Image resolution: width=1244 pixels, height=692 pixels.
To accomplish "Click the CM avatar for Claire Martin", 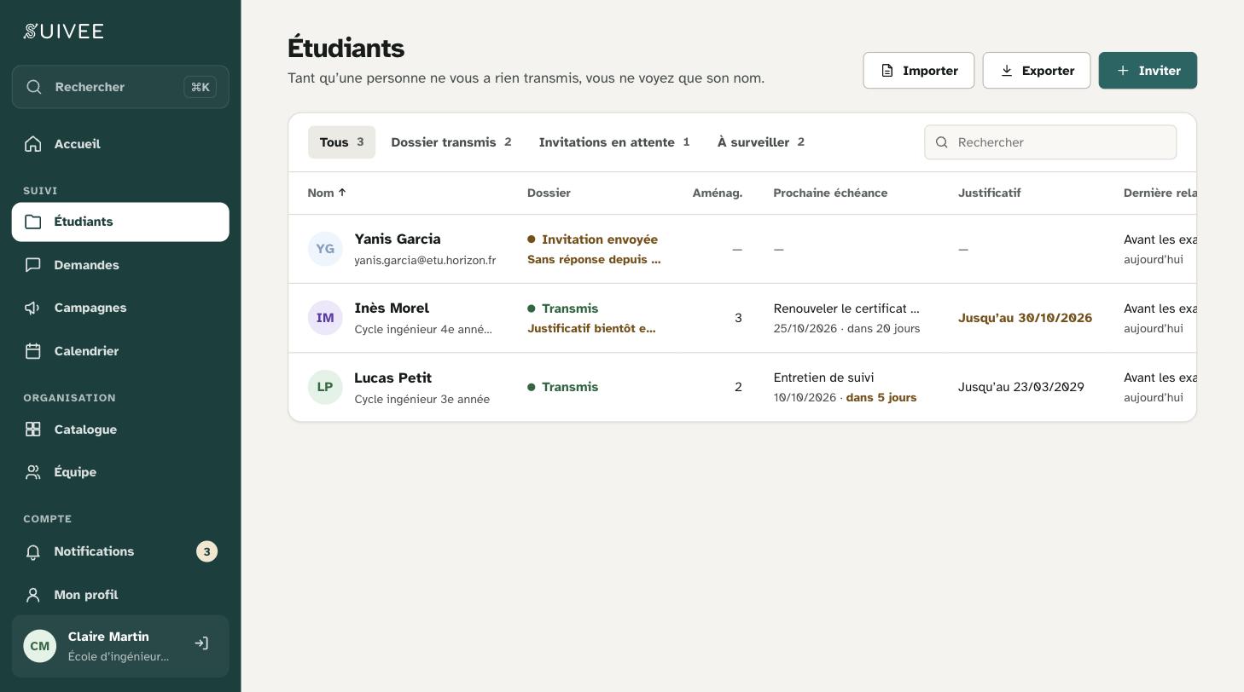I will [40, 646].
